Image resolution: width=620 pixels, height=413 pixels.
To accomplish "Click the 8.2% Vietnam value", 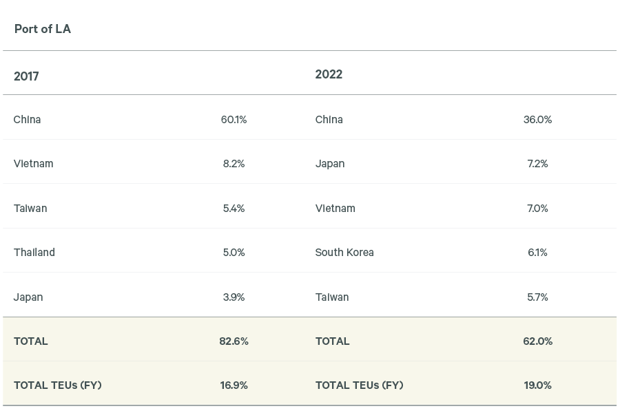I will (x=234, y=164).
